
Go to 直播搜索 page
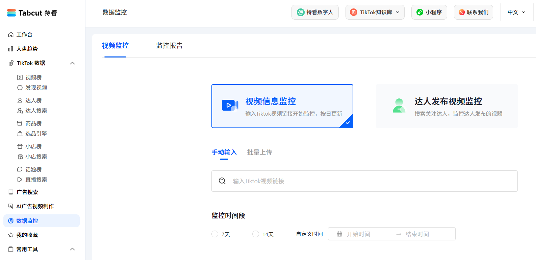(36, 180)
